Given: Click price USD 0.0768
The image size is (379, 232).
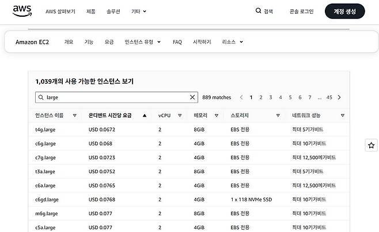Looking at the screenshot, I should [x=102, y=200].
